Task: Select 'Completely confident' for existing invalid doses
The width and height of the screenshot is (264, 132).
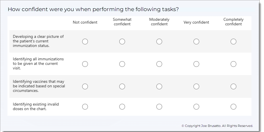Action: click(233, 107)
